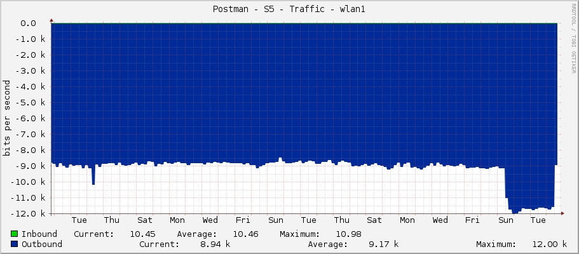Click the blue Outbound legend swatch
This screenshot has height=254, width=579.
tap(15, 244)
